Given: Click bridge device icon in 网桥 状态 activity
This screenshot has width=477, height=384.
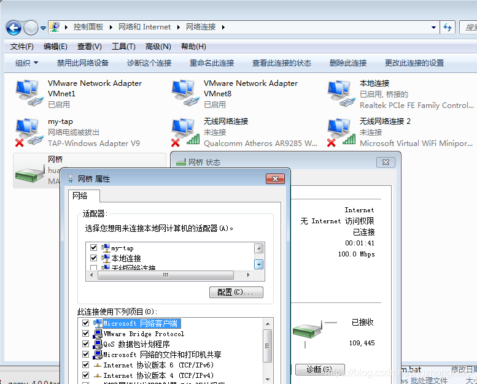Looking at the screenshot, I should pyautogui.click(x=307, y=331).
